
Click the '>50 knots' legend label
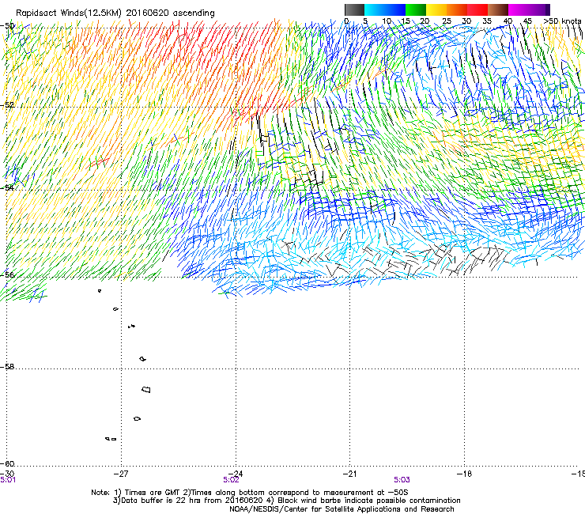click(x=562, y=21)
